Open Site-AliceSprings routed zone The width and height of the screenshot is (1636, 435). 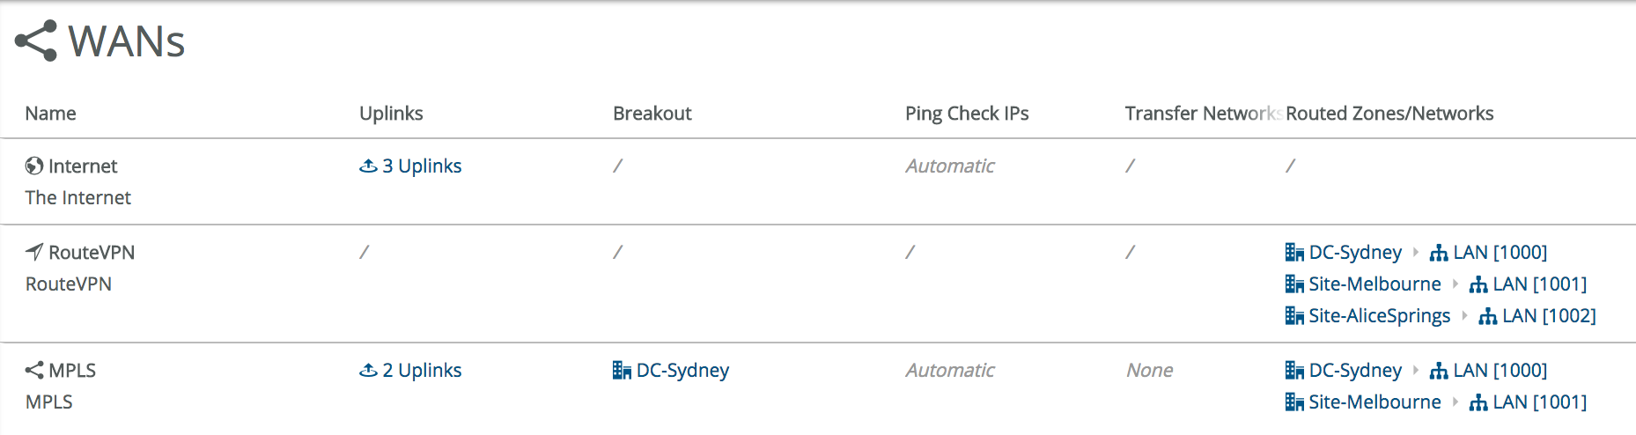coord(1379,316)
